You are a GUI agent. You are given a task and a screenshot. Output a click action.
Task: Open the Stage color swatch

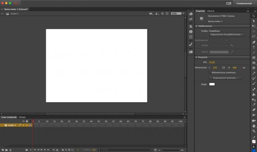[x=212, y=84]
